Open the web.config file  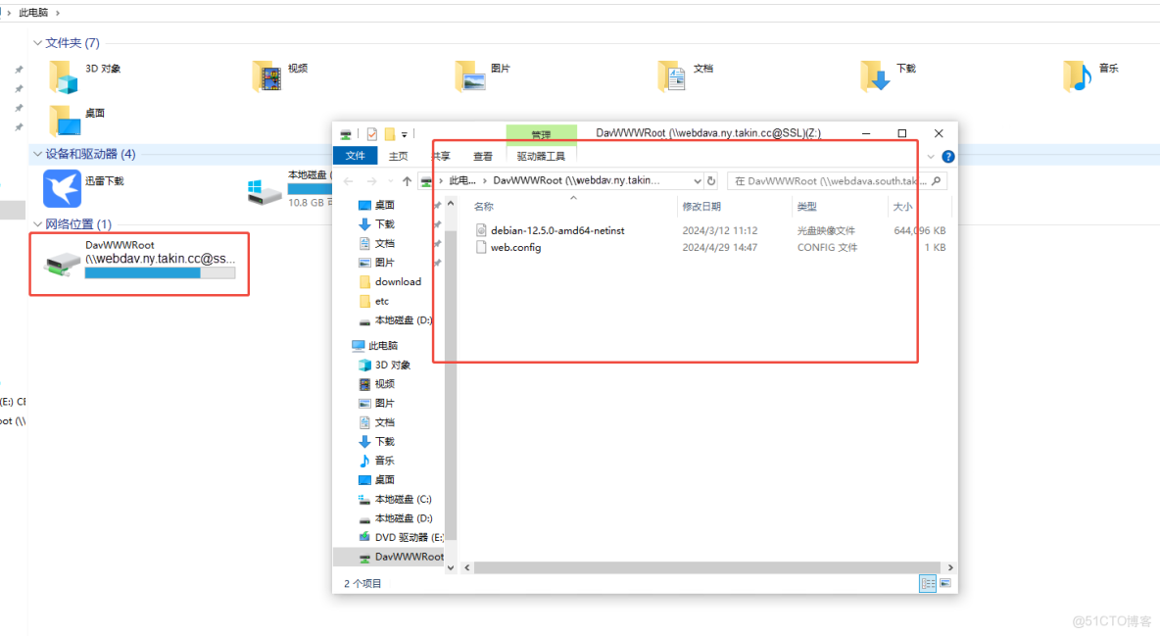(518, 247)
